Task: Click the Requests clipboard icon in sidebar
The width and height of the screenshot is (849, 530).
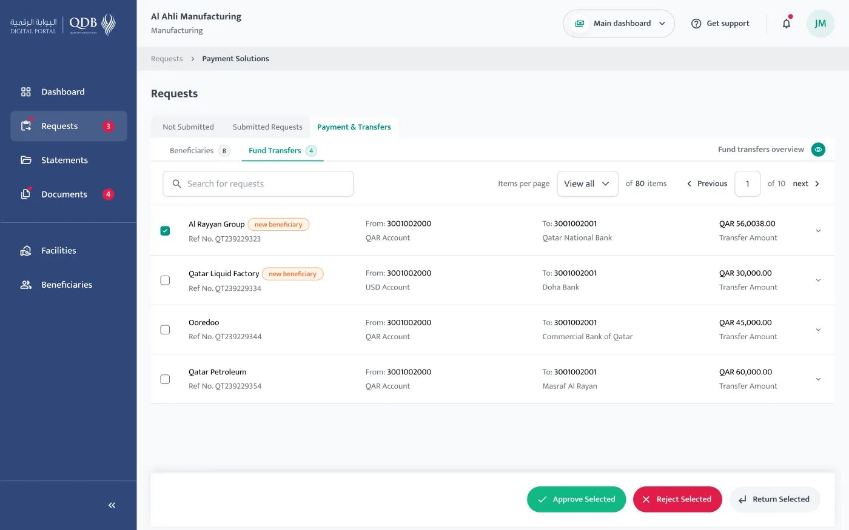Action: coord(26,126)
